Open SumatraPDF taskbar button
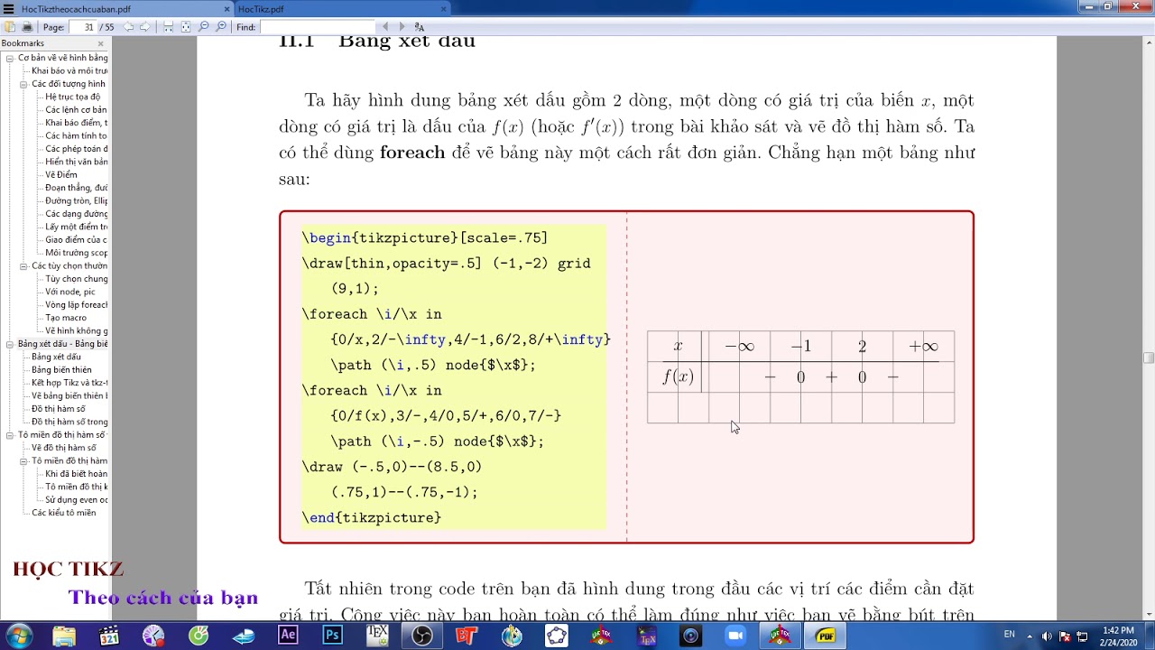Screen dimensions: 1155x650 825,636
